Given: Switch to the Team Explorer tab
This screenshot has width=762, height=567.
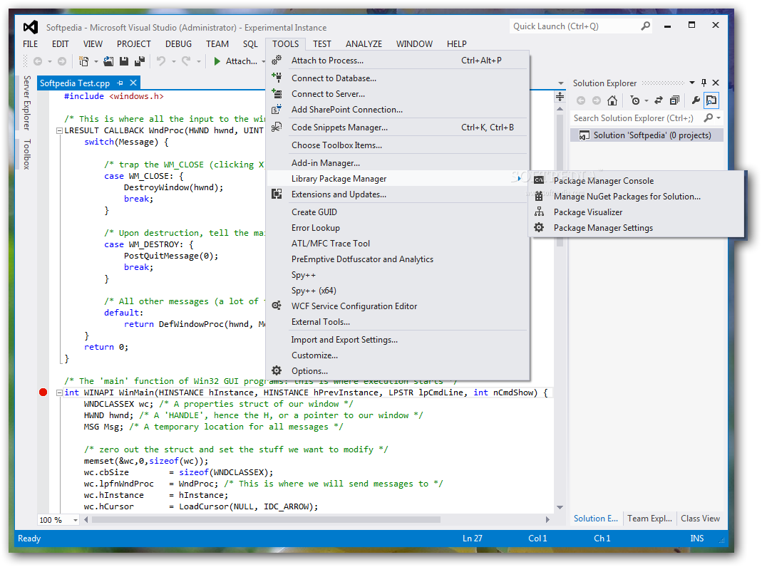Looking at the screenshot, I should (649, 519).
